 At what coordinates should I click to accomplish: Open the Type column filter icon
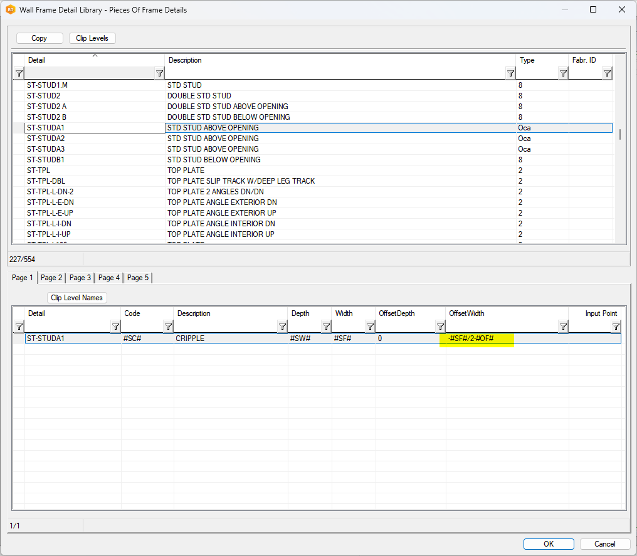[x=563, y=74]
